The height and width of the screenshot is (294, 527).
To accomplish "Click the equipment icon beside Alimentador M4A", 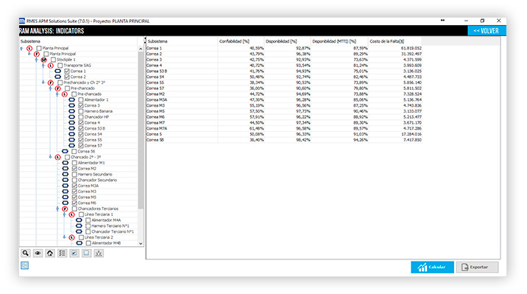I will click(x=79, y=220).
